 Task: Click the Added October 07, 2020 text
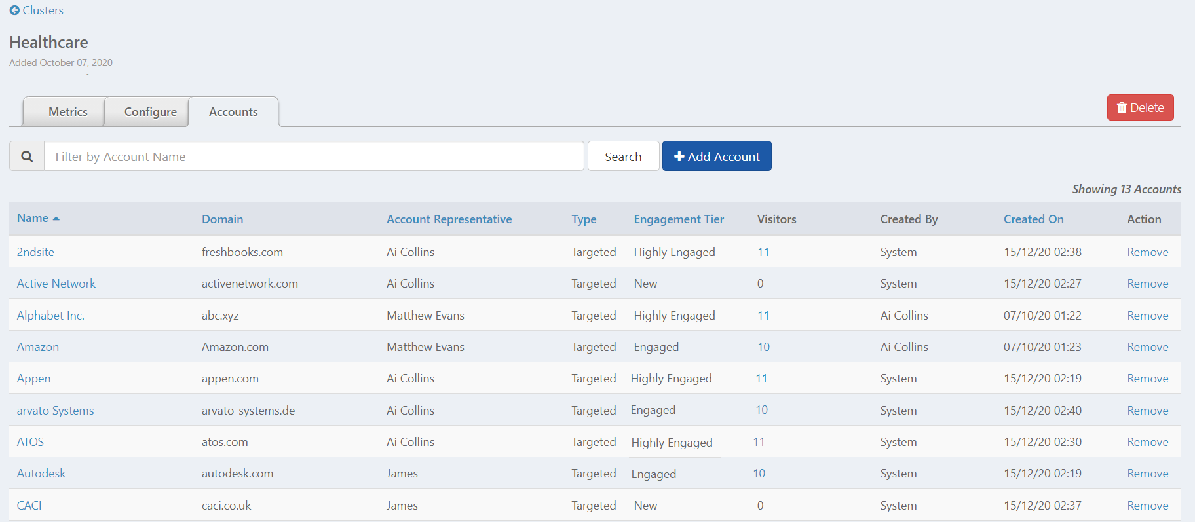61,63
